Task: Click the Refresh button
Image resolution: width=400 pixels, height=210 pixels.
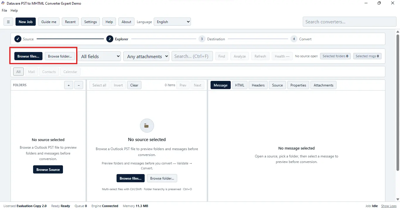Action: point(260,56)
